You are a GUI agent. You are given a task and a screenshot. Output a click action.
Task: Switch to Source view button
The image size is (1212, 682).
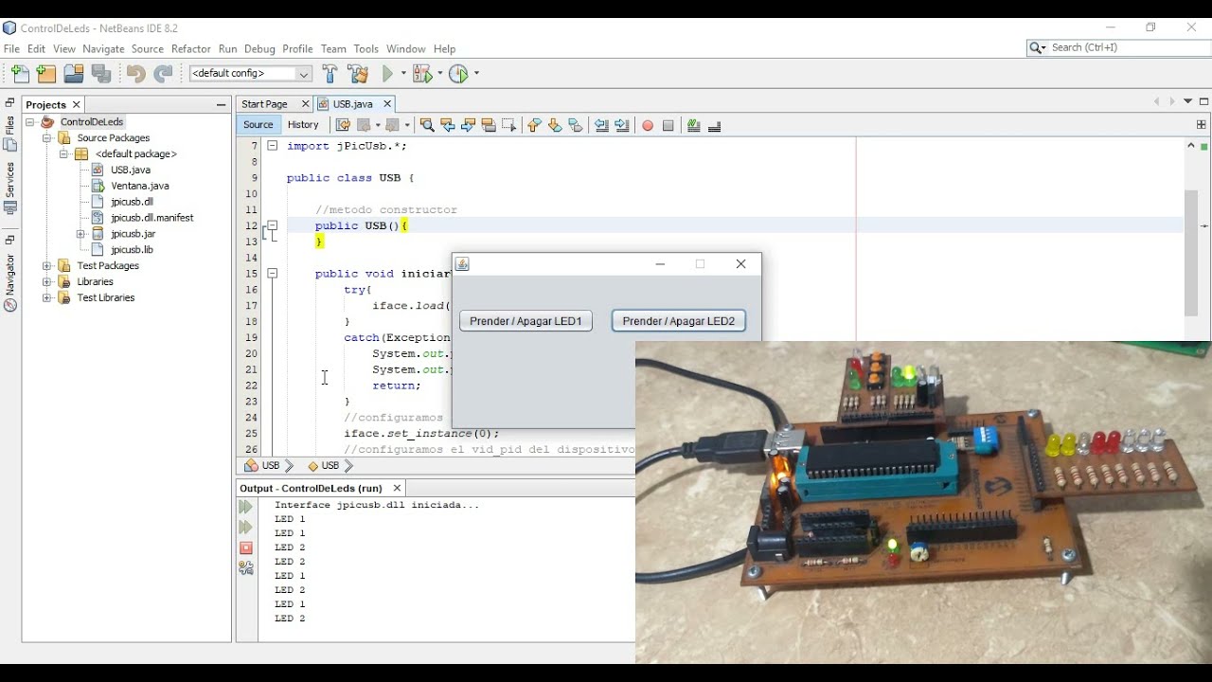tap(258, 125)
